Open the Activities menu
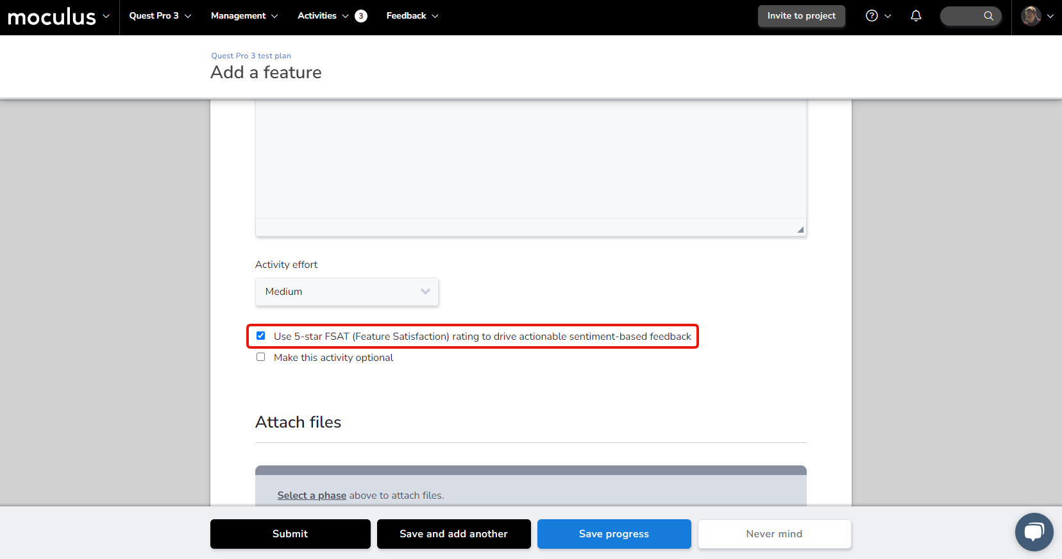 (x=323, y=16)
